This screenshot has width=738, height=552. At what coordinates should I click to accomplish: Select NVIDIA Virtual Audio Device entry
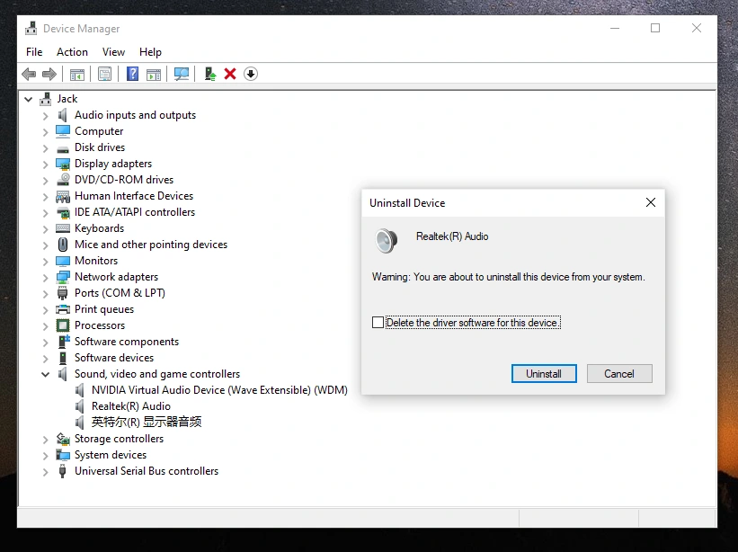coord(219,390)
